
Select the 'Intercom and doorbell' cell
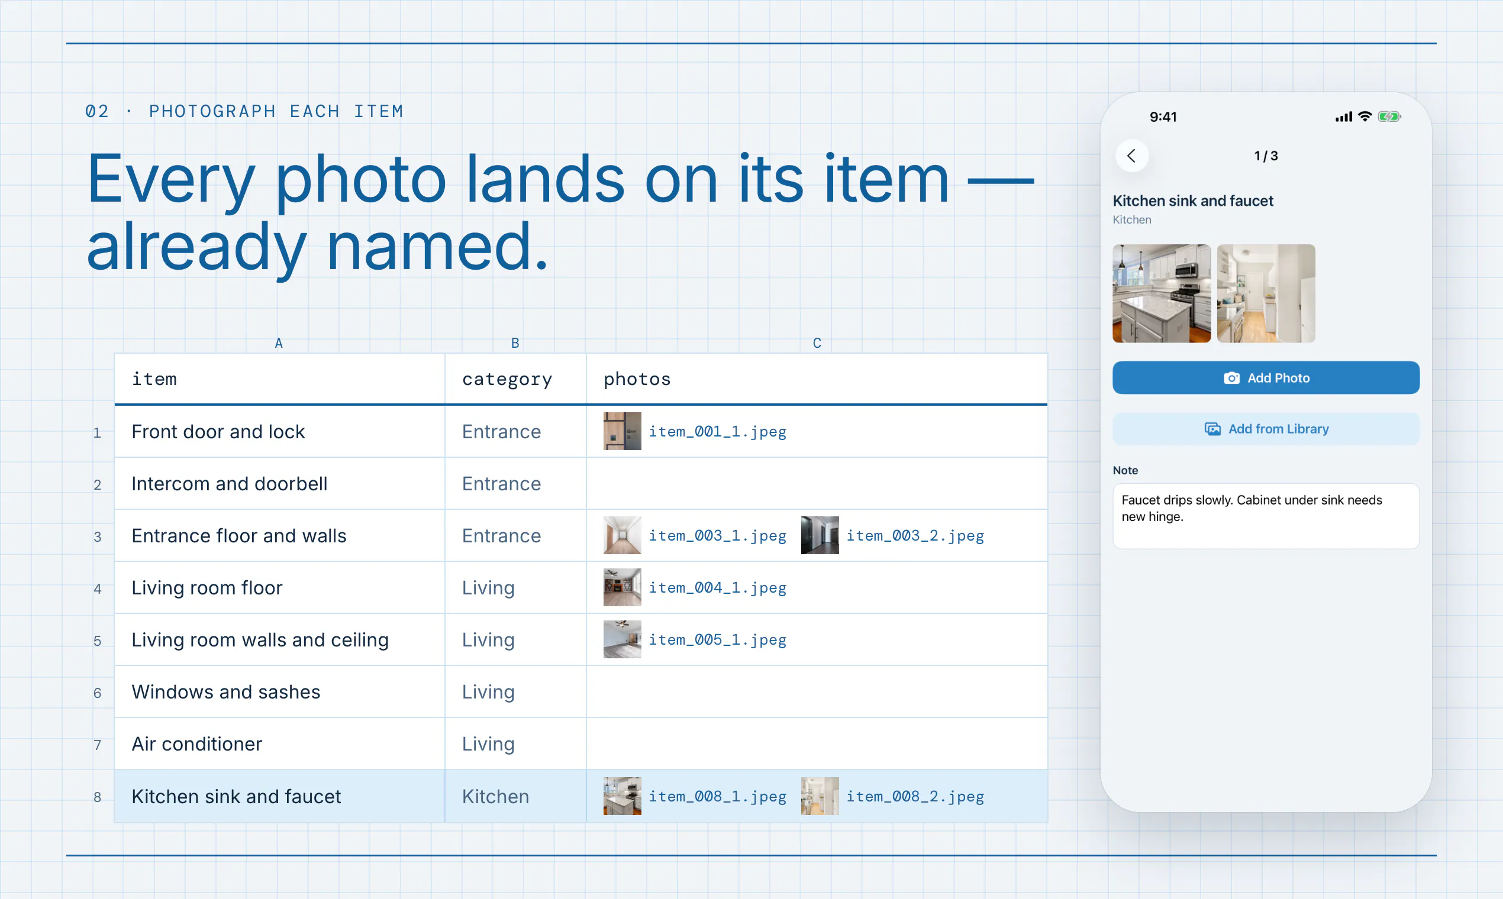(x=279, y=483)
